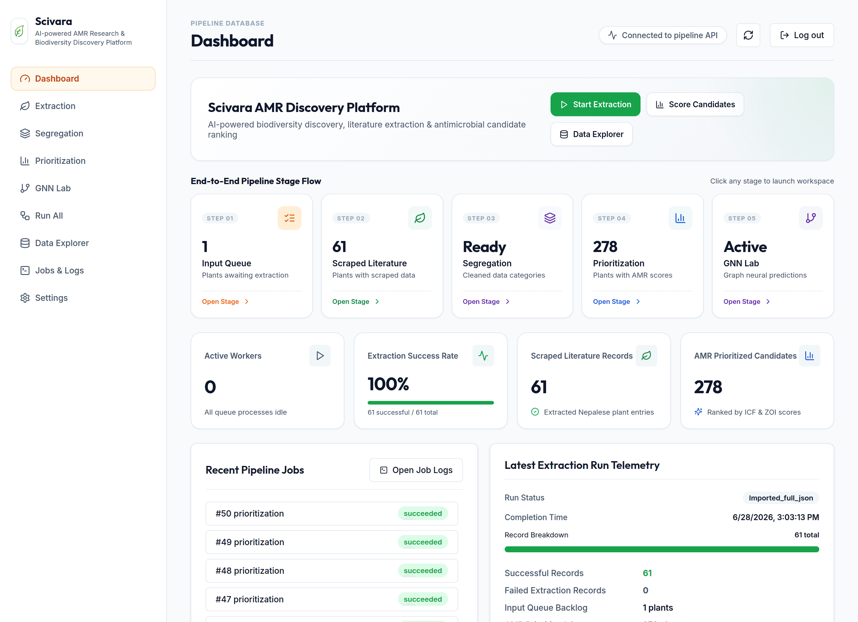Image resolution: width=858 pixels, height=622 pixels.
Task: Click the Settings gear icon in sidebar
Action: tap(25, 298)
